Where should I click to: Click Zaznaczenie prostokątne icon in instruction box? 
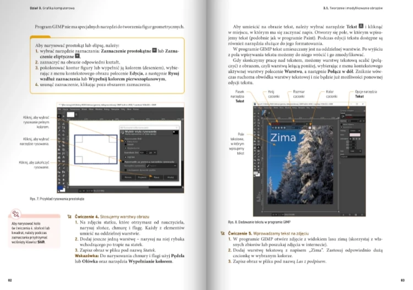(155, 50)
